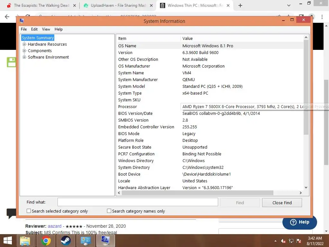The image size is (329, 247).
Task: Select the OS Name row
Action: pos(210,46)
